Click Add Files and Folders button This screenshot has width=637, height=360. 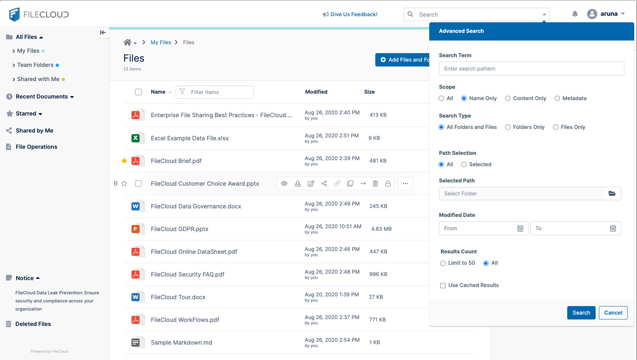[x=402, y=60]
